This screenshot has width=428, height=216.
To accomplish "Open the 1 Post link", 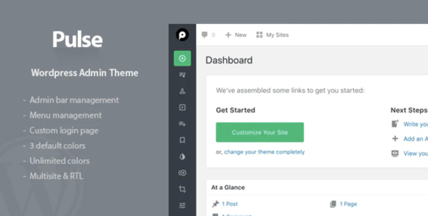I will point(229,204).
